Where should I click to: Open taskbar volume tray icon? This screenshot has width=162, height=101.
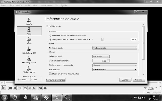pos(143,98)
